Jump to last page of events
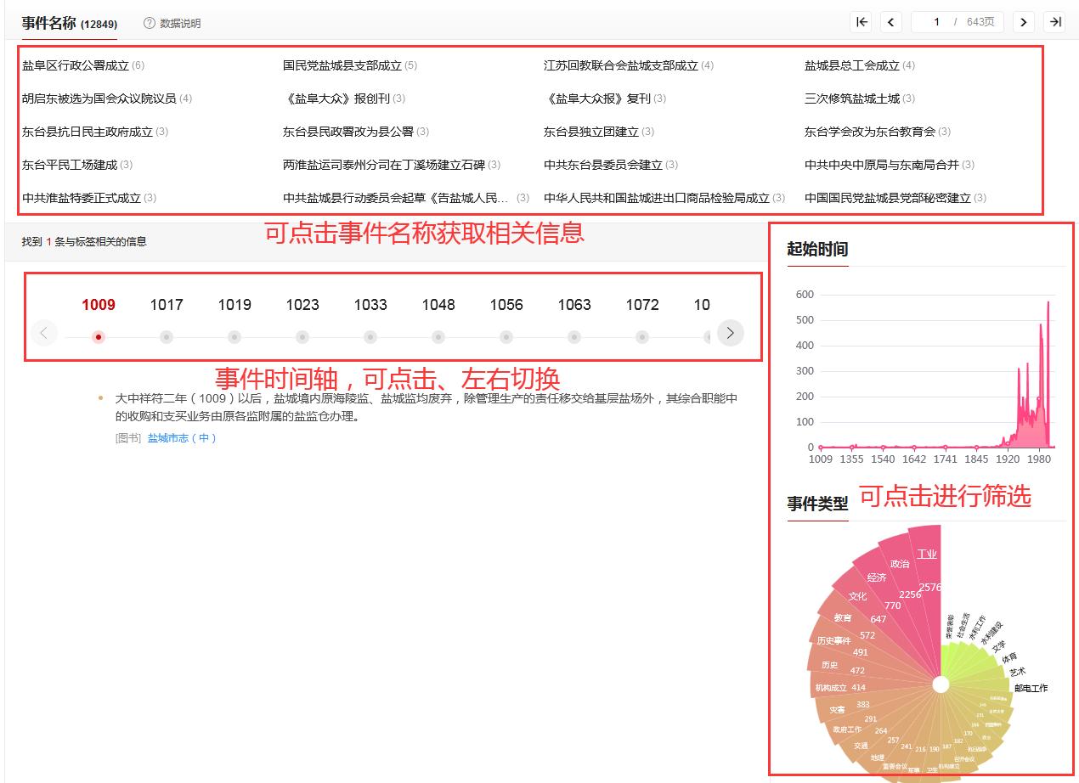 (x=1054, y=22)
